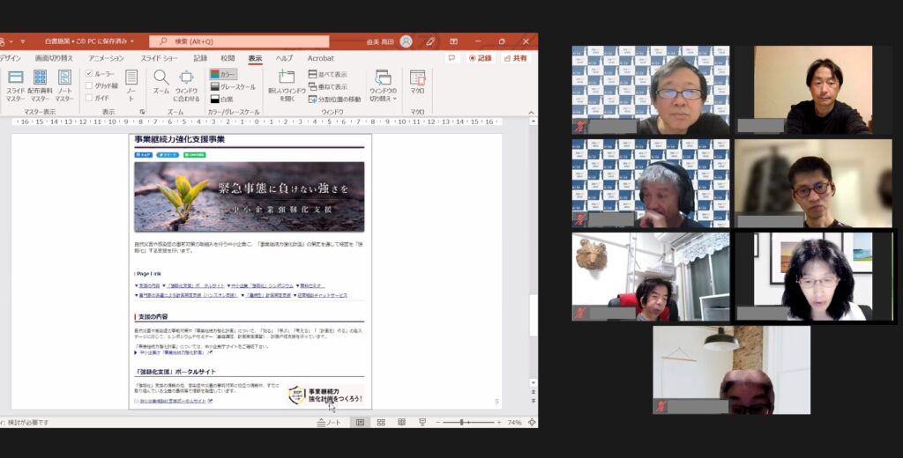This screenshot has width=903, height=458.
Task: Open the Zoom (ズーム) dialog
Action: tap(161, 82)
